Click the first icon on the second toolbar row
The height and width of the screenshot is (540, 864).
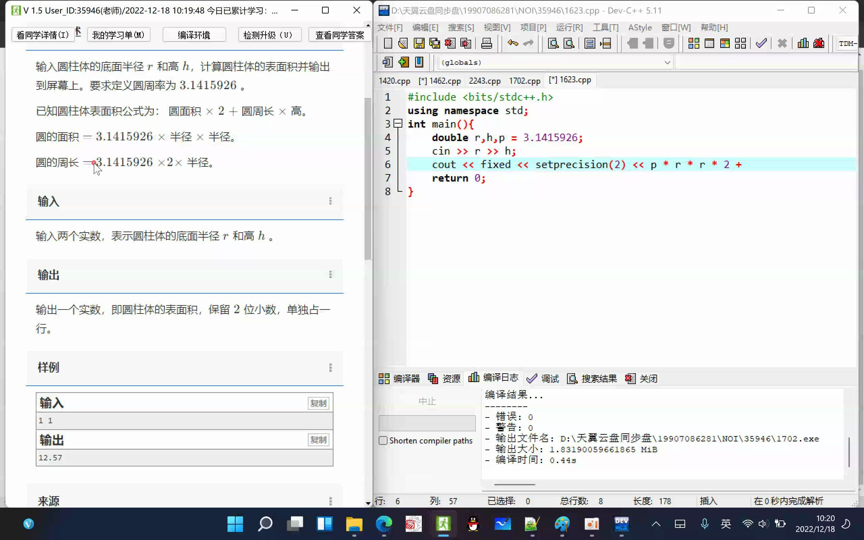(388, 62)
